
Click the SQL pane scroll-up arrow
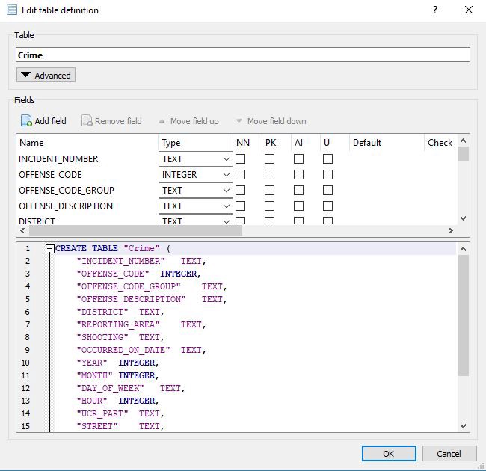pyautogui.click(x=463, y=249)
